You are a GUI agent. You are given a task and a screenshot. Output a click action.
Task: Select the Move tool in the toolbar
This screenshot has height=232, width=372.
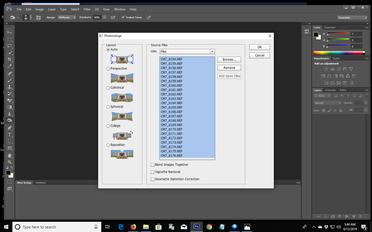(x=10, y=32)
